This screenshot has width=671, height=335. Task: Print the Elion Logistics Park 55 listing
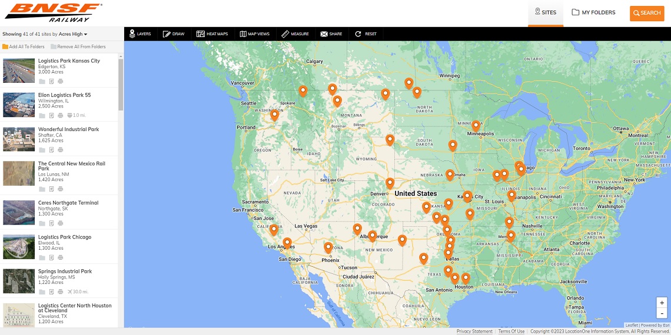point(60,115)
